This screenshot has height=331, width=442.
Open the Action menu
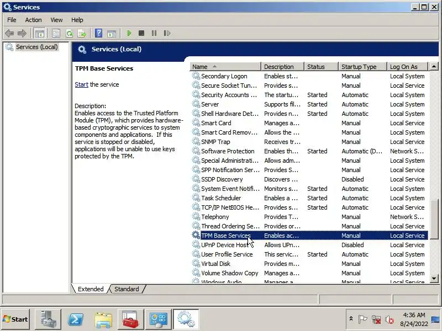pos(33,20)
